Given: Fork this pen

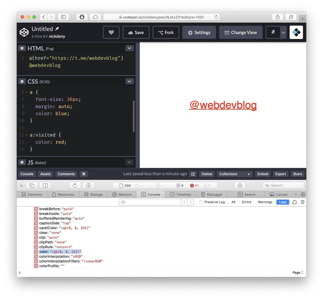Looking at the screenshot, I should point(166,32).
